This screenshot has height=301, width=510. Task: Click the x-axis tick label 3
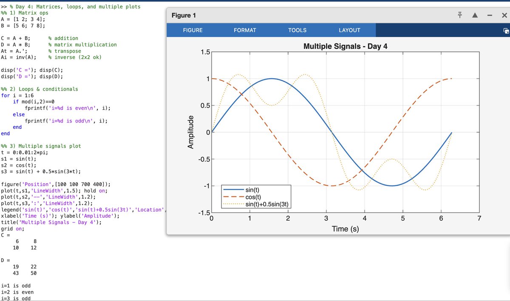click(x=326, y=219)
